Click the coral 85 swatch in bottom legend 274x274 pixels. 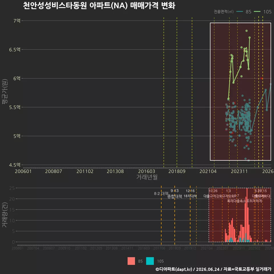131,261
